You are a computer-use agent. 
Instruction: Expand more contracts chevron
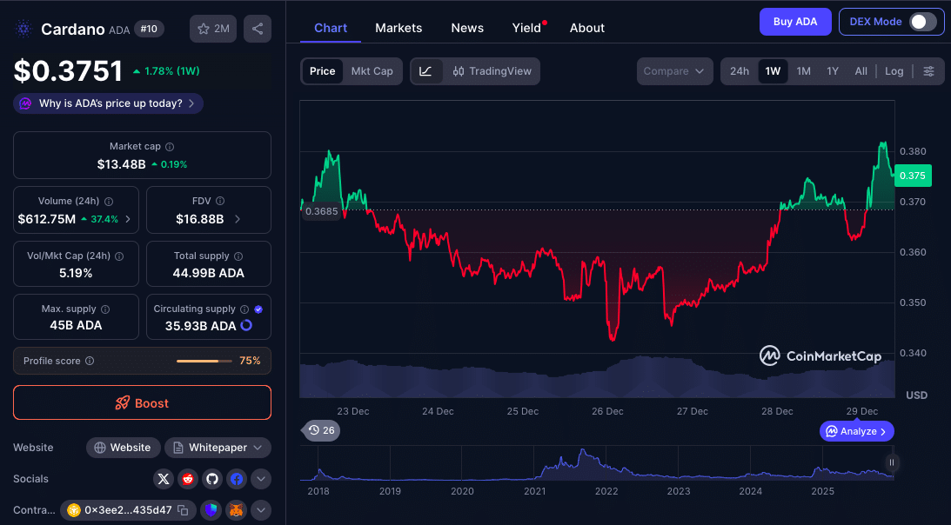pos(261,510)
